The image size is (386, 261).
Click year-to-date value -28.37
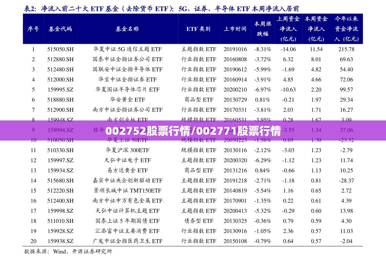coord(346,181)
